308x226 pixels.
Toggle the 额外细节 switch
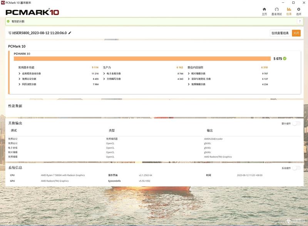coord(296,124)
